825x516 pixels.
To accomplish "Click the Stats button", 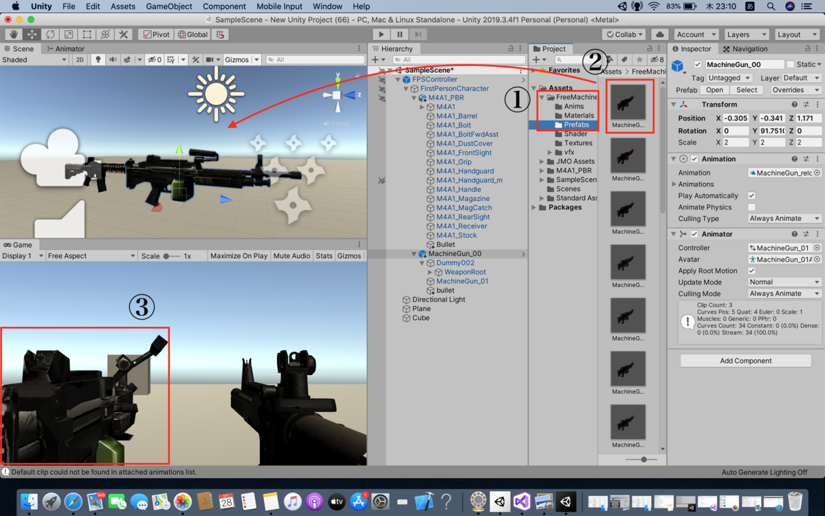I will coord(324,256).
